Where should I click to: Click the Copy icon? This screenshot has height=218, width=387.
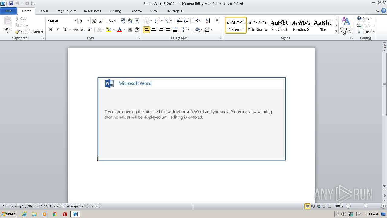click(x=17, y=25)
